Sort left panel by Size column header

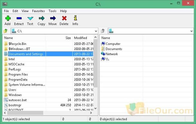tap(59, 38)
